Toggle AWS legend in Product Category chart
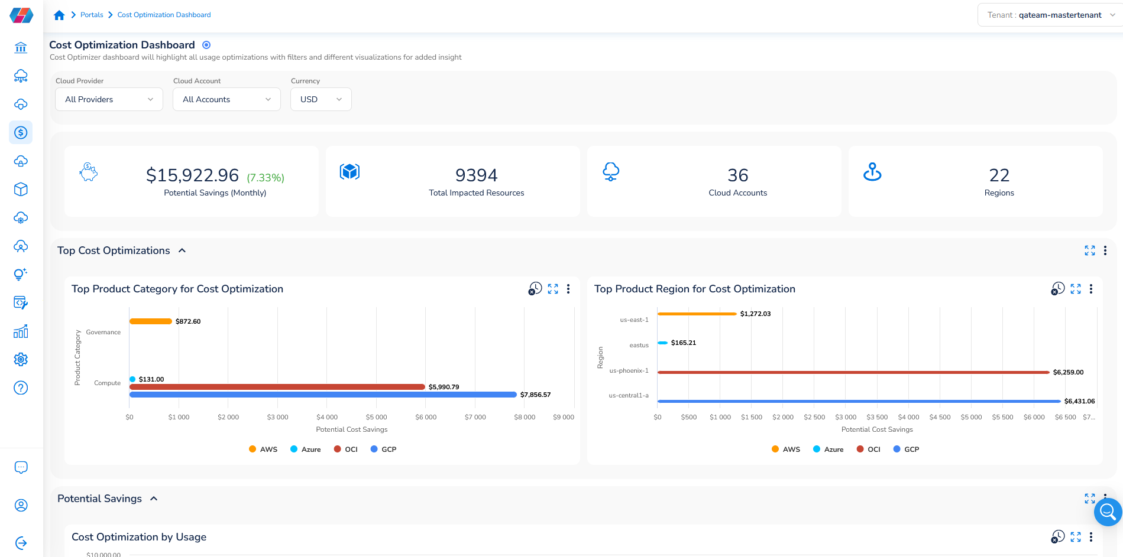 [x=263, y=449]
